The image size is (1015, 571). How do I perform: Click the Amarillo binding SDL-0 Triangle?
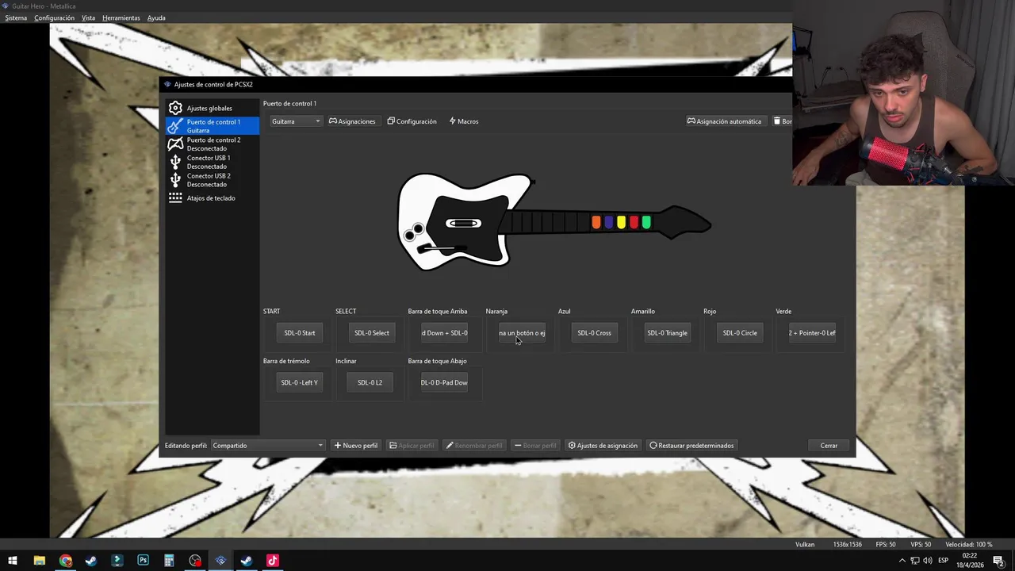point(667,333)
